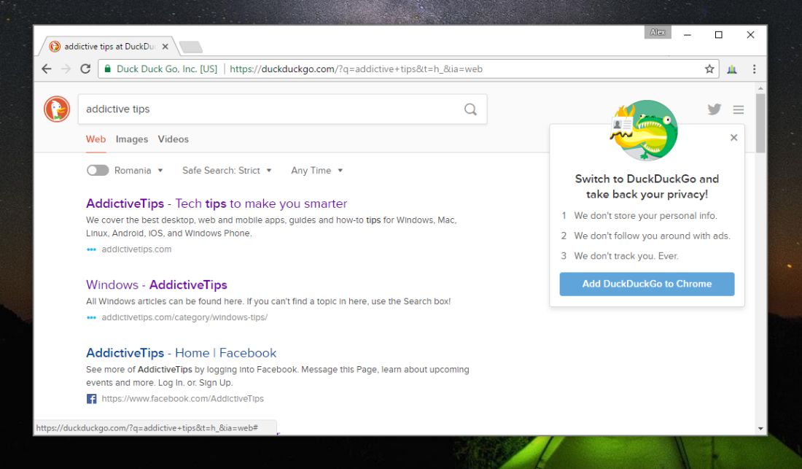The width and height of the screenshot is (802, 469).
Task: Click the status bar URL text
Action: (x=147, y=428)
